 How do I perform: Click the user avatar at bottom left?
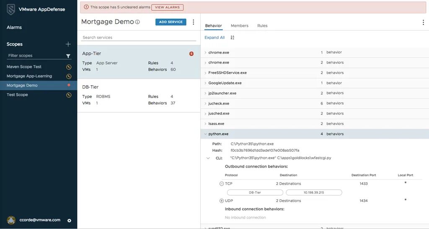point(11,220)
